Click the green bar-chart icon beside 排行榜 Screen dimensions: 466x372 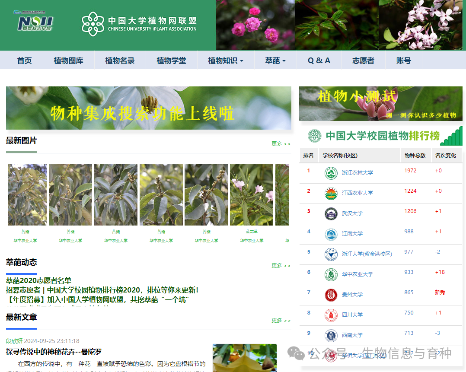pos(453,135)
